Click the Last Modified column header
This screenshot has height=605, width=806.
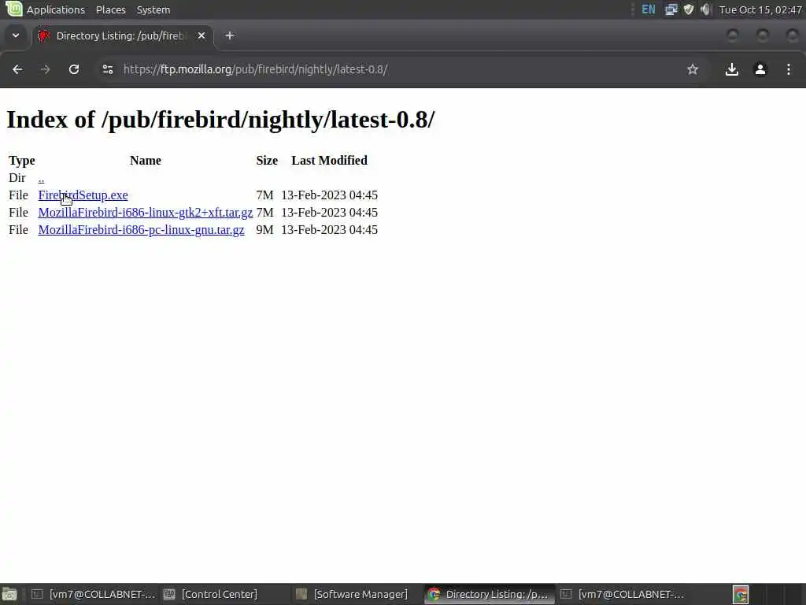click(x=330, y=161)
